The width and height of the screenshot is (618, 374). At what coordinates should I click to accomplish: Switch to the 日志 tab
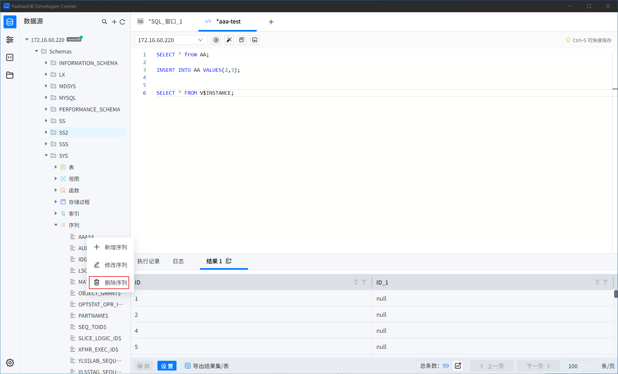click(178, 262)
